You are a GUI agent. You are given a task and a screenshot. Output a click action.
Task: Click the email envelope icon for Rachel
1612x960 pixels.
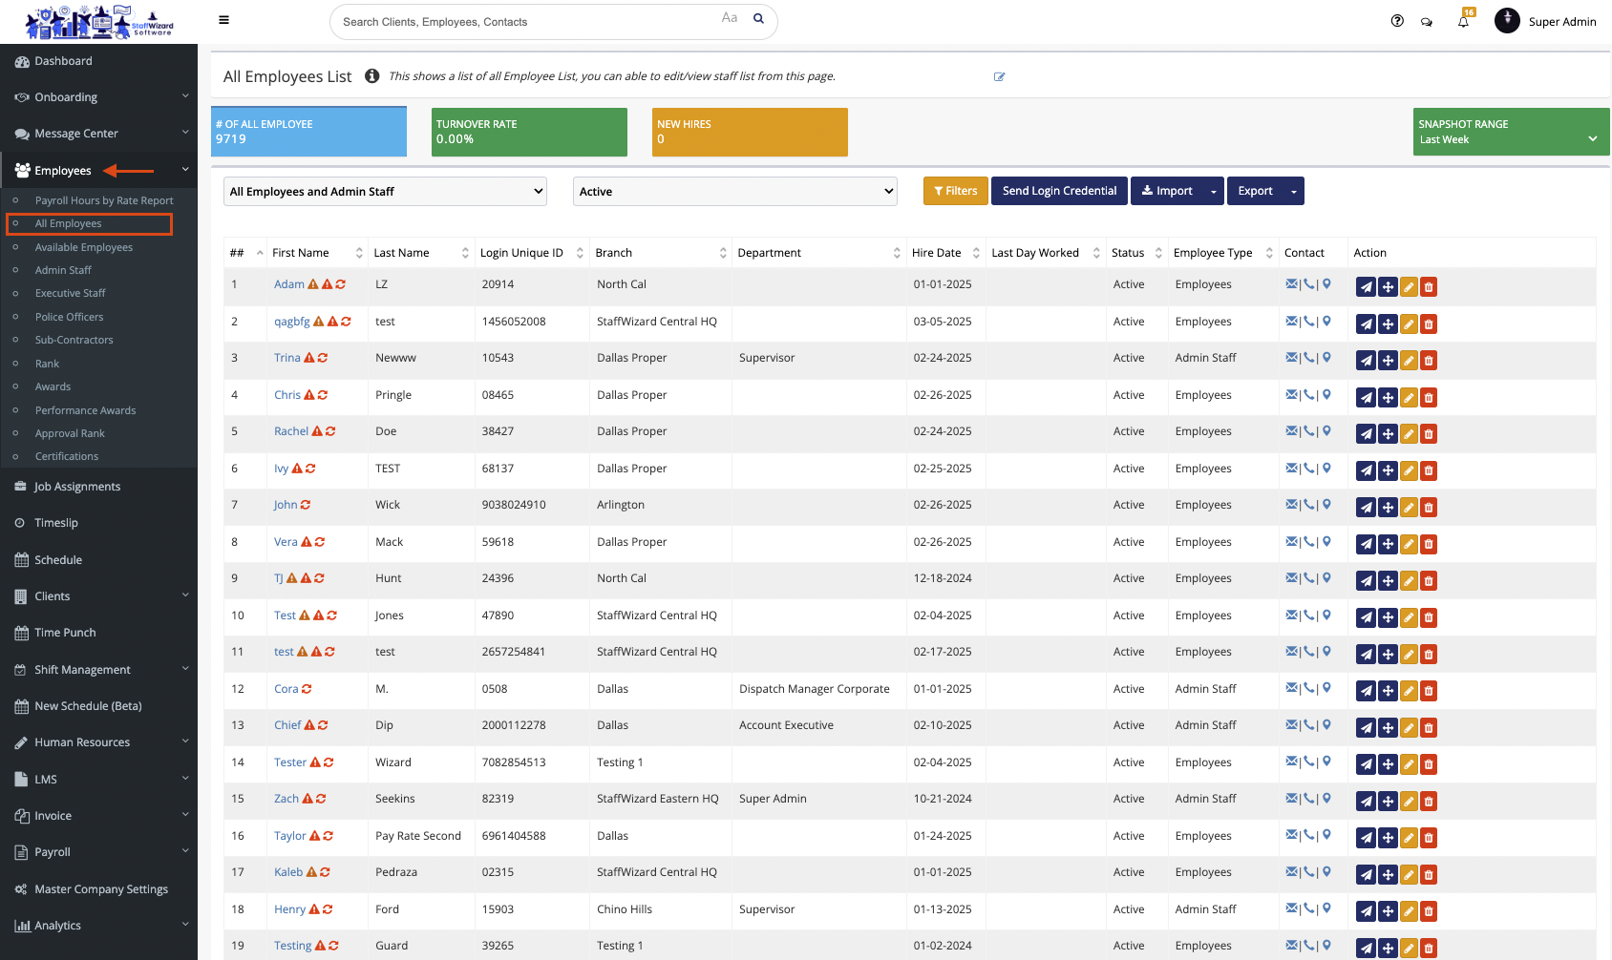1291,431
